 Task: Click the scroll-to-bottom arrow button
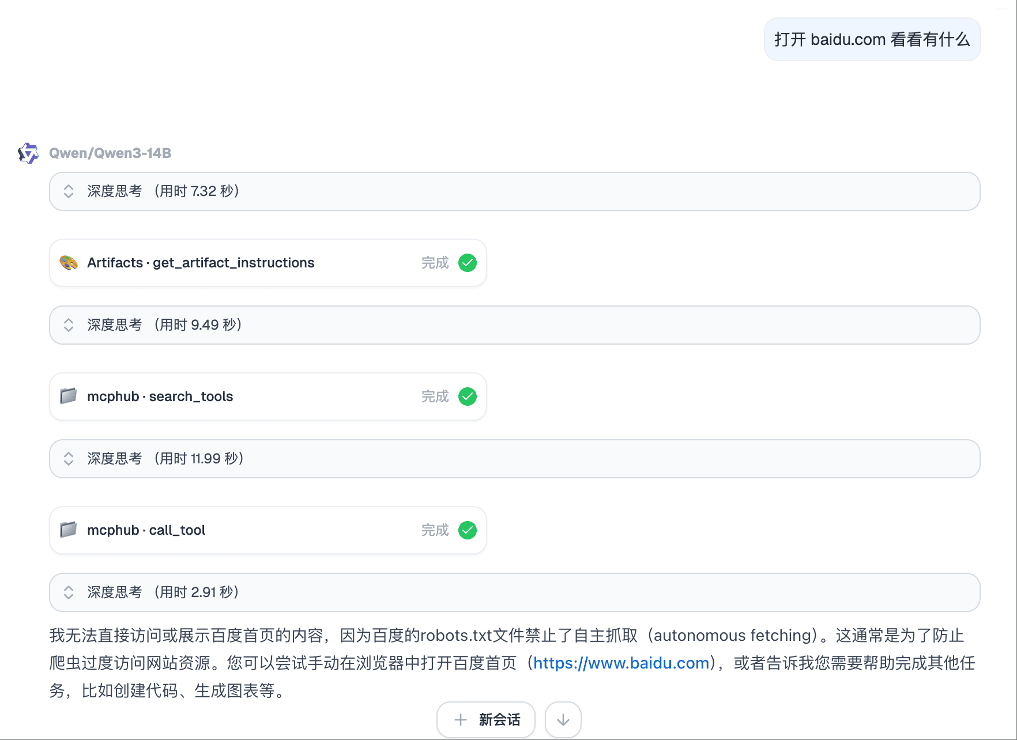click(x=563, y=720)
